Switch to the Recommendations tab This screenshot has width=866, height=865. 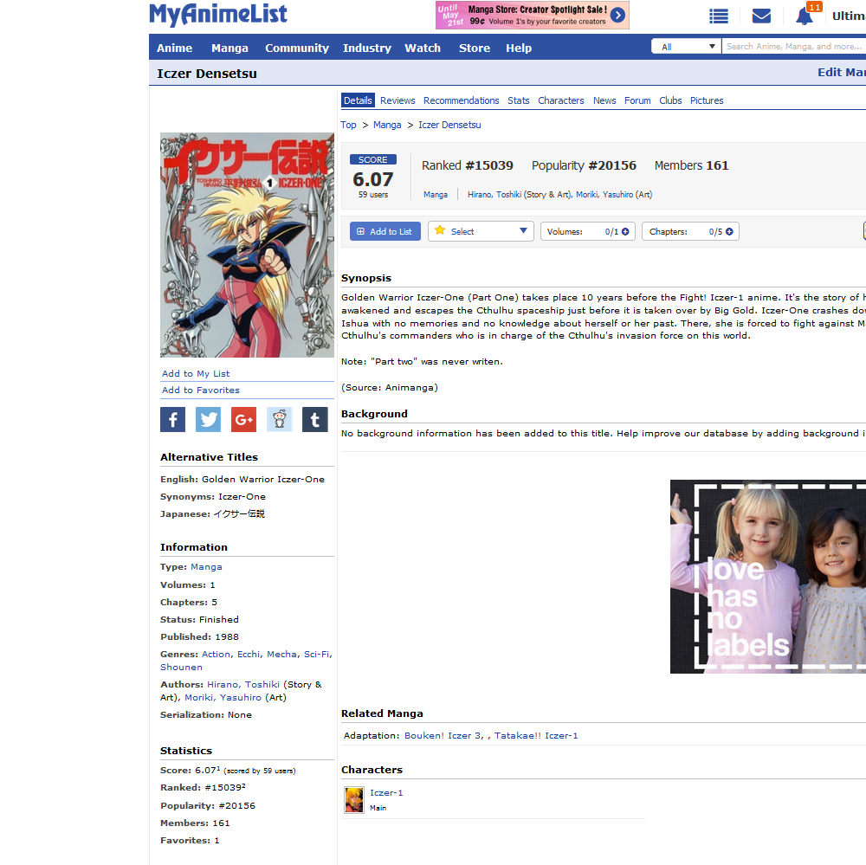pyautogui.click(x=462, y=100)
